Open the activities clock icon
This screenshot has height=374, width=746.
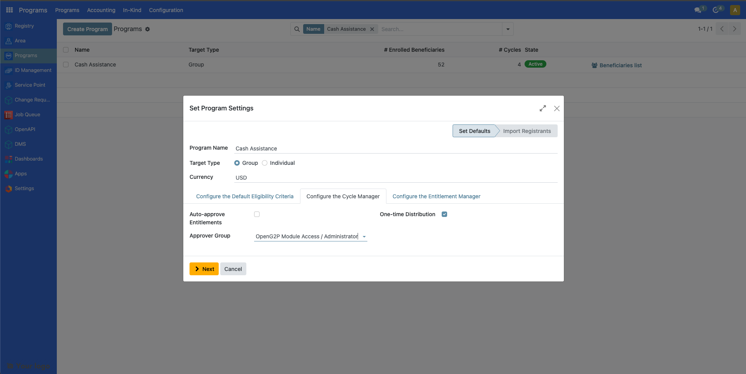tap(716, 10)
